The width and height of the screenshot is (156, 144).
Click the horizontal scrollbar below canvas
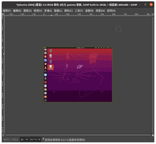coord(78,135)
